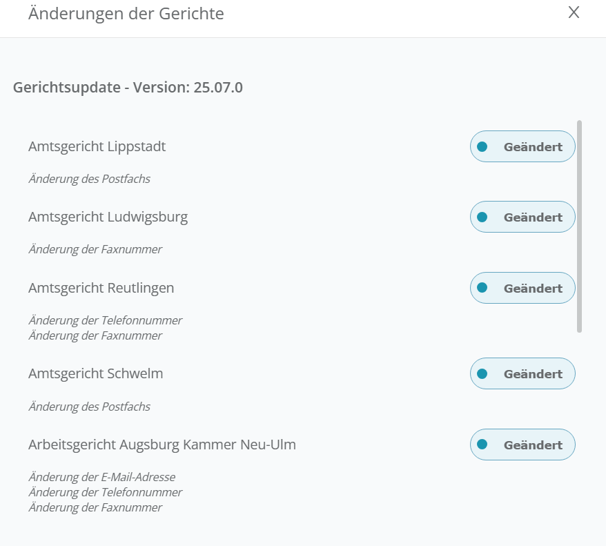The height and width of the screenshot is (546, 606).
Task: Click the blue status dot for Amtsgericht Lippstadt
Action: point(482,146)
